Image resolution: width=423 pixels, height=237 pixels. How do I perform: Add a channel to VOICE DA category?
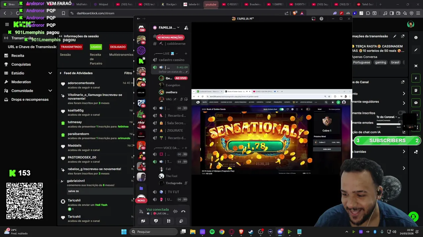[186, 148]
